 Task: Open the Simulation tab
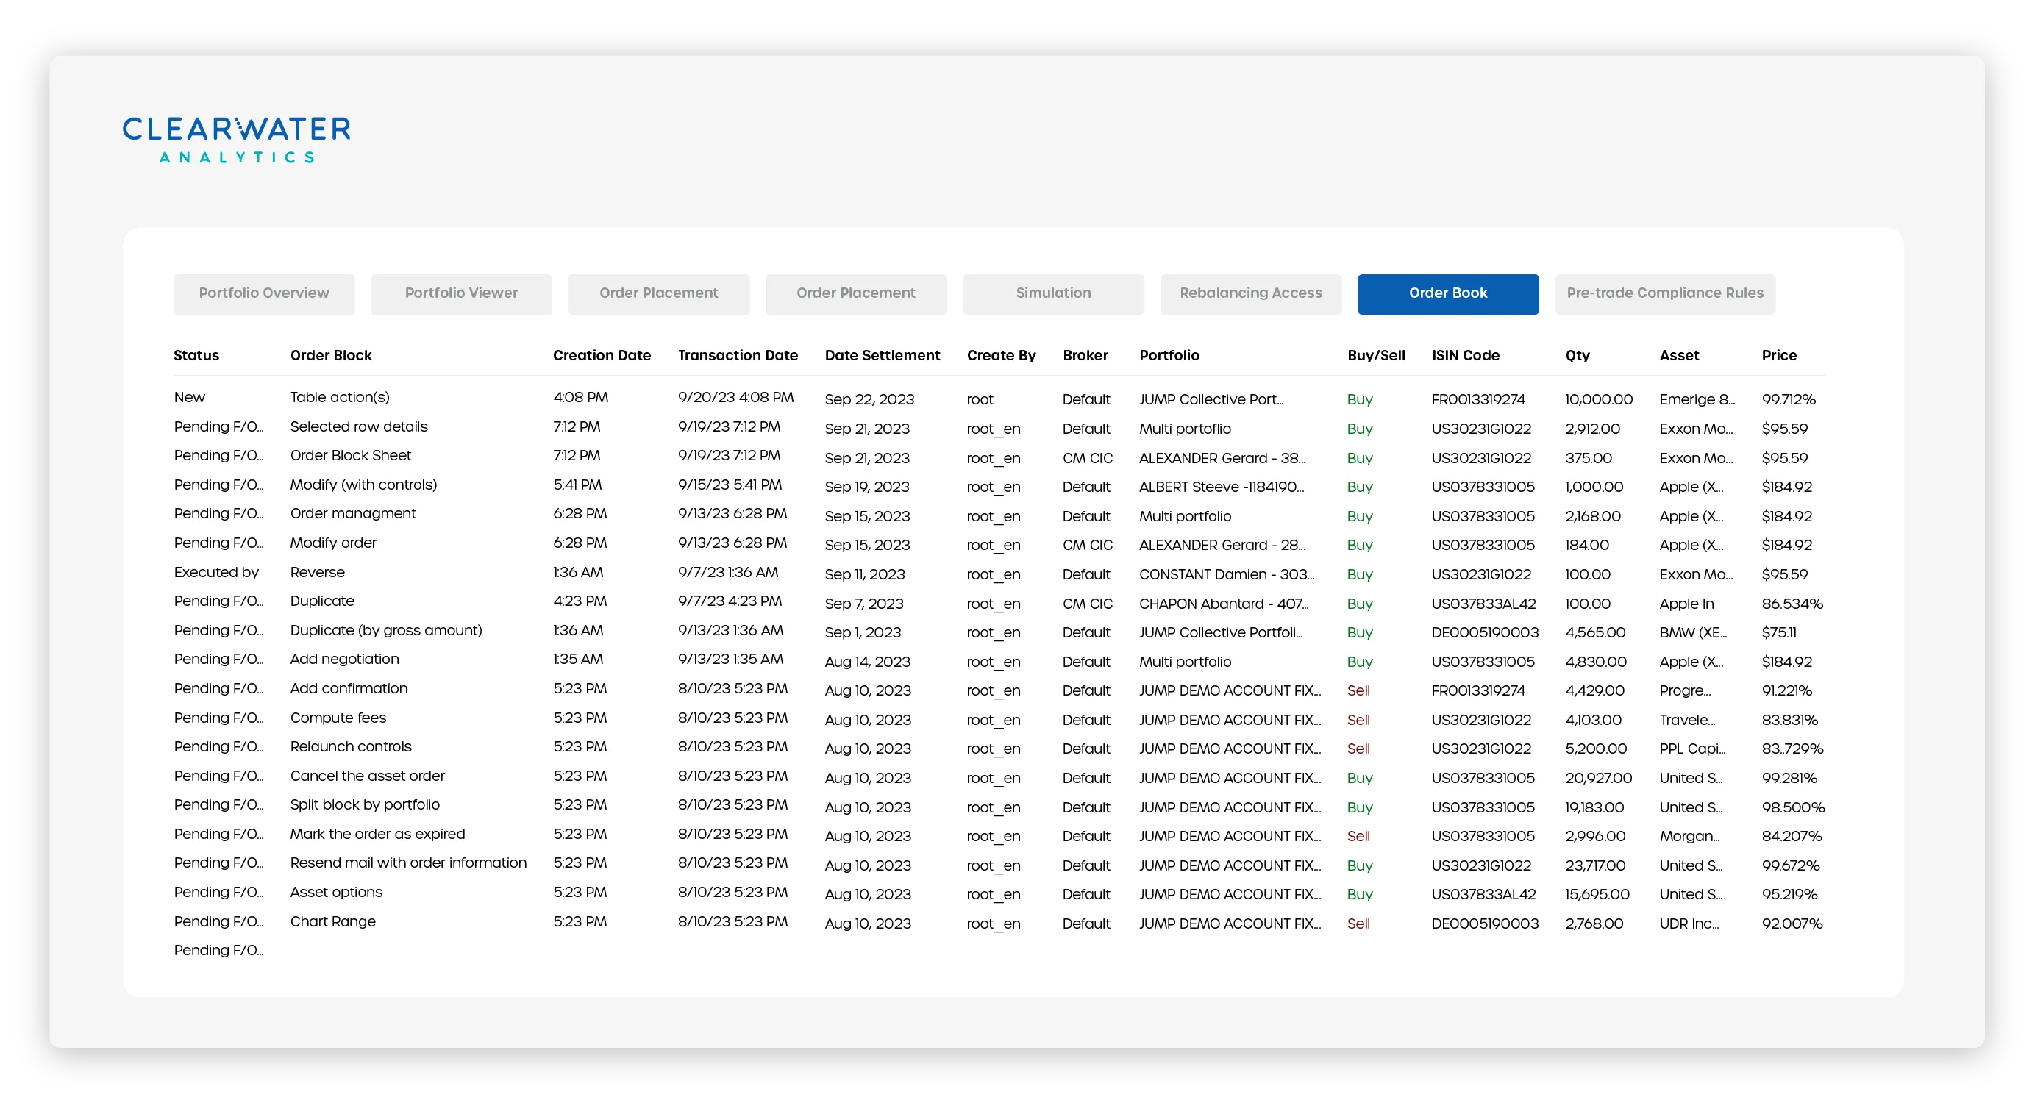(x=1052, y=293)
